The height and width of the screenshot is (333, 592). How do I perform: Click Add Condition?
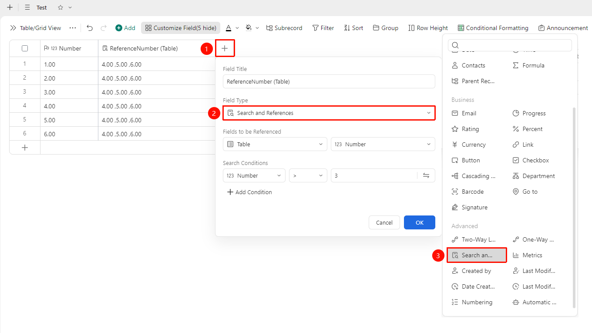coord(249,192)
